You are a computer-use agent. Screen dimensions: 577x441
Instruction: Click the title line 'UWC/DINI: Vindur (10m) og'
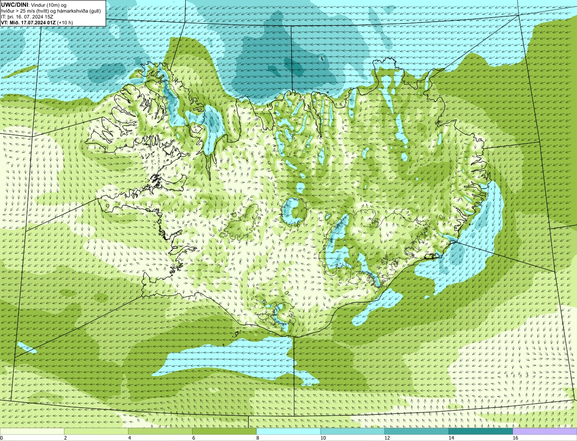tap(34, 5)
